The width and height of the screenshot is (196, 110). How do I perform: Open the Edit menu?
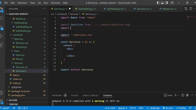13,3
